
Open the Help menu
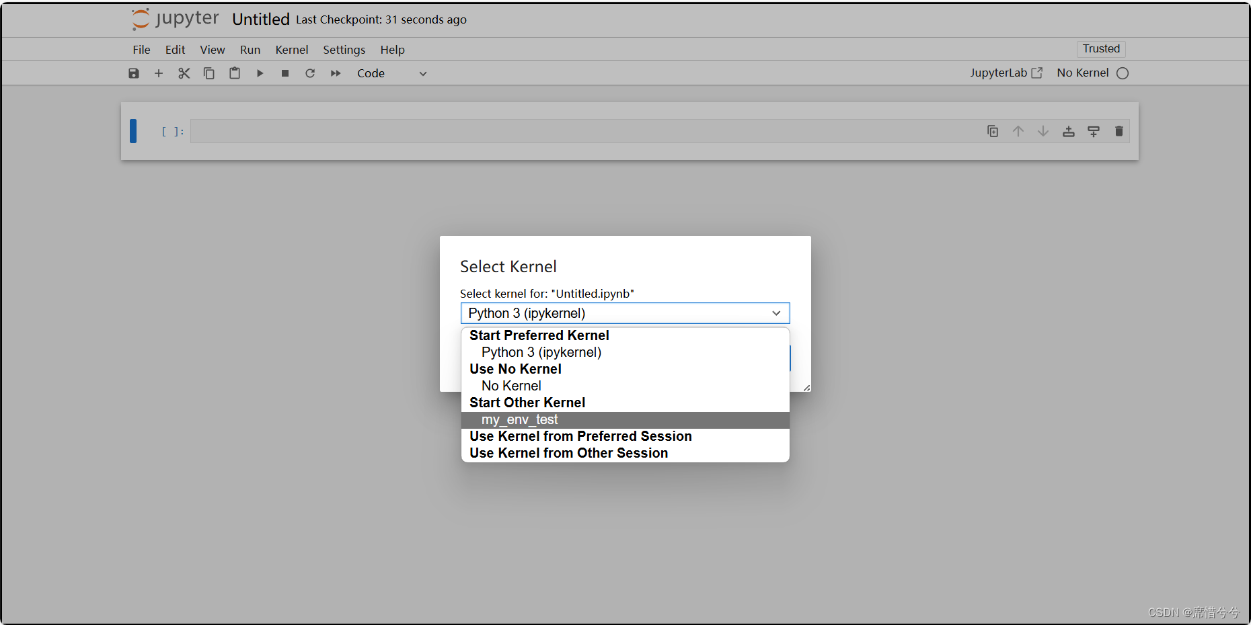coord(393,50)
